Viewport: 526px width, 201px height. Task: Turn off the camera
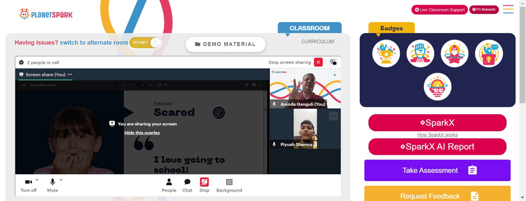point(28,185)
